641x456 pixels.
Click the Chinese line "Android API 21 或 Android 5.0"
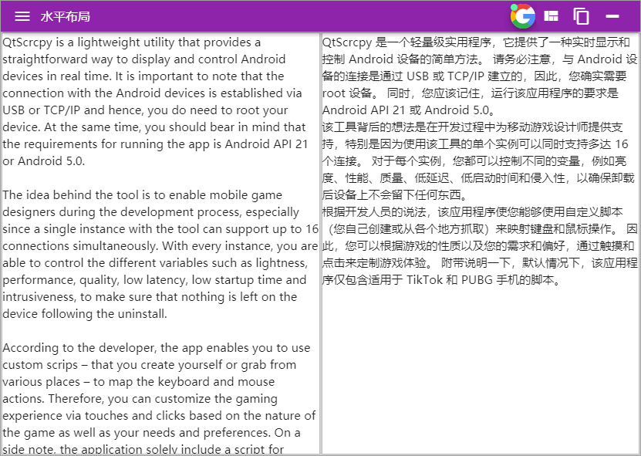(410, 110)
